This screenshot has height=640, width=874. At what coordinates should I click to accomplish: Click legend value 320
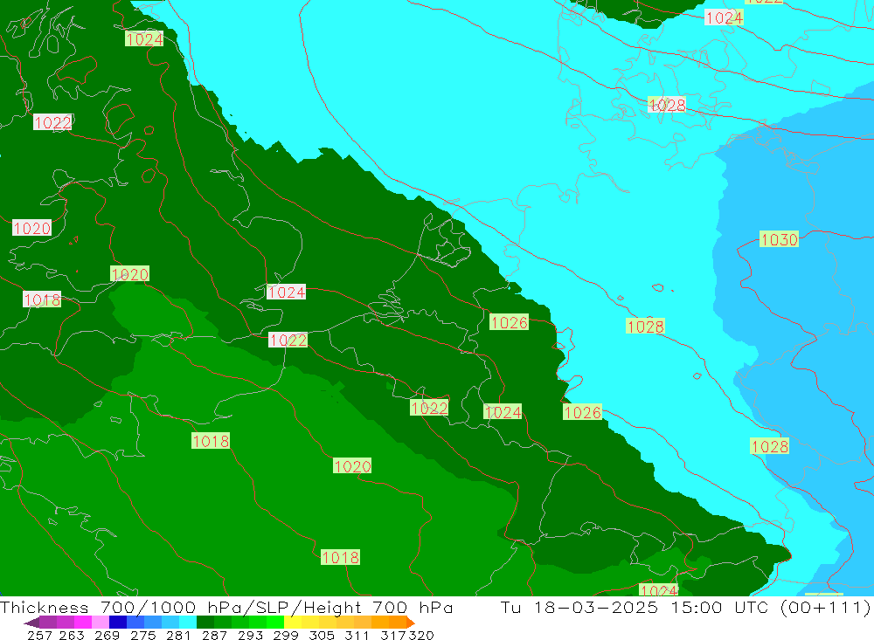point(421,635)
